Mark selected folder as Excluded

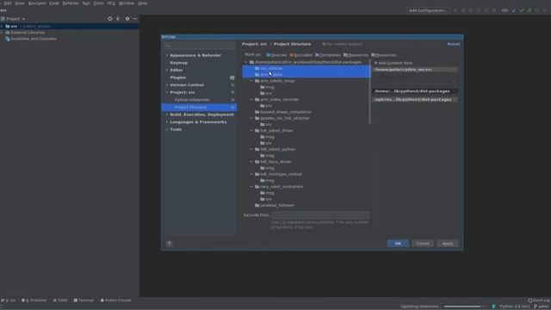click(x=300, y=55)
